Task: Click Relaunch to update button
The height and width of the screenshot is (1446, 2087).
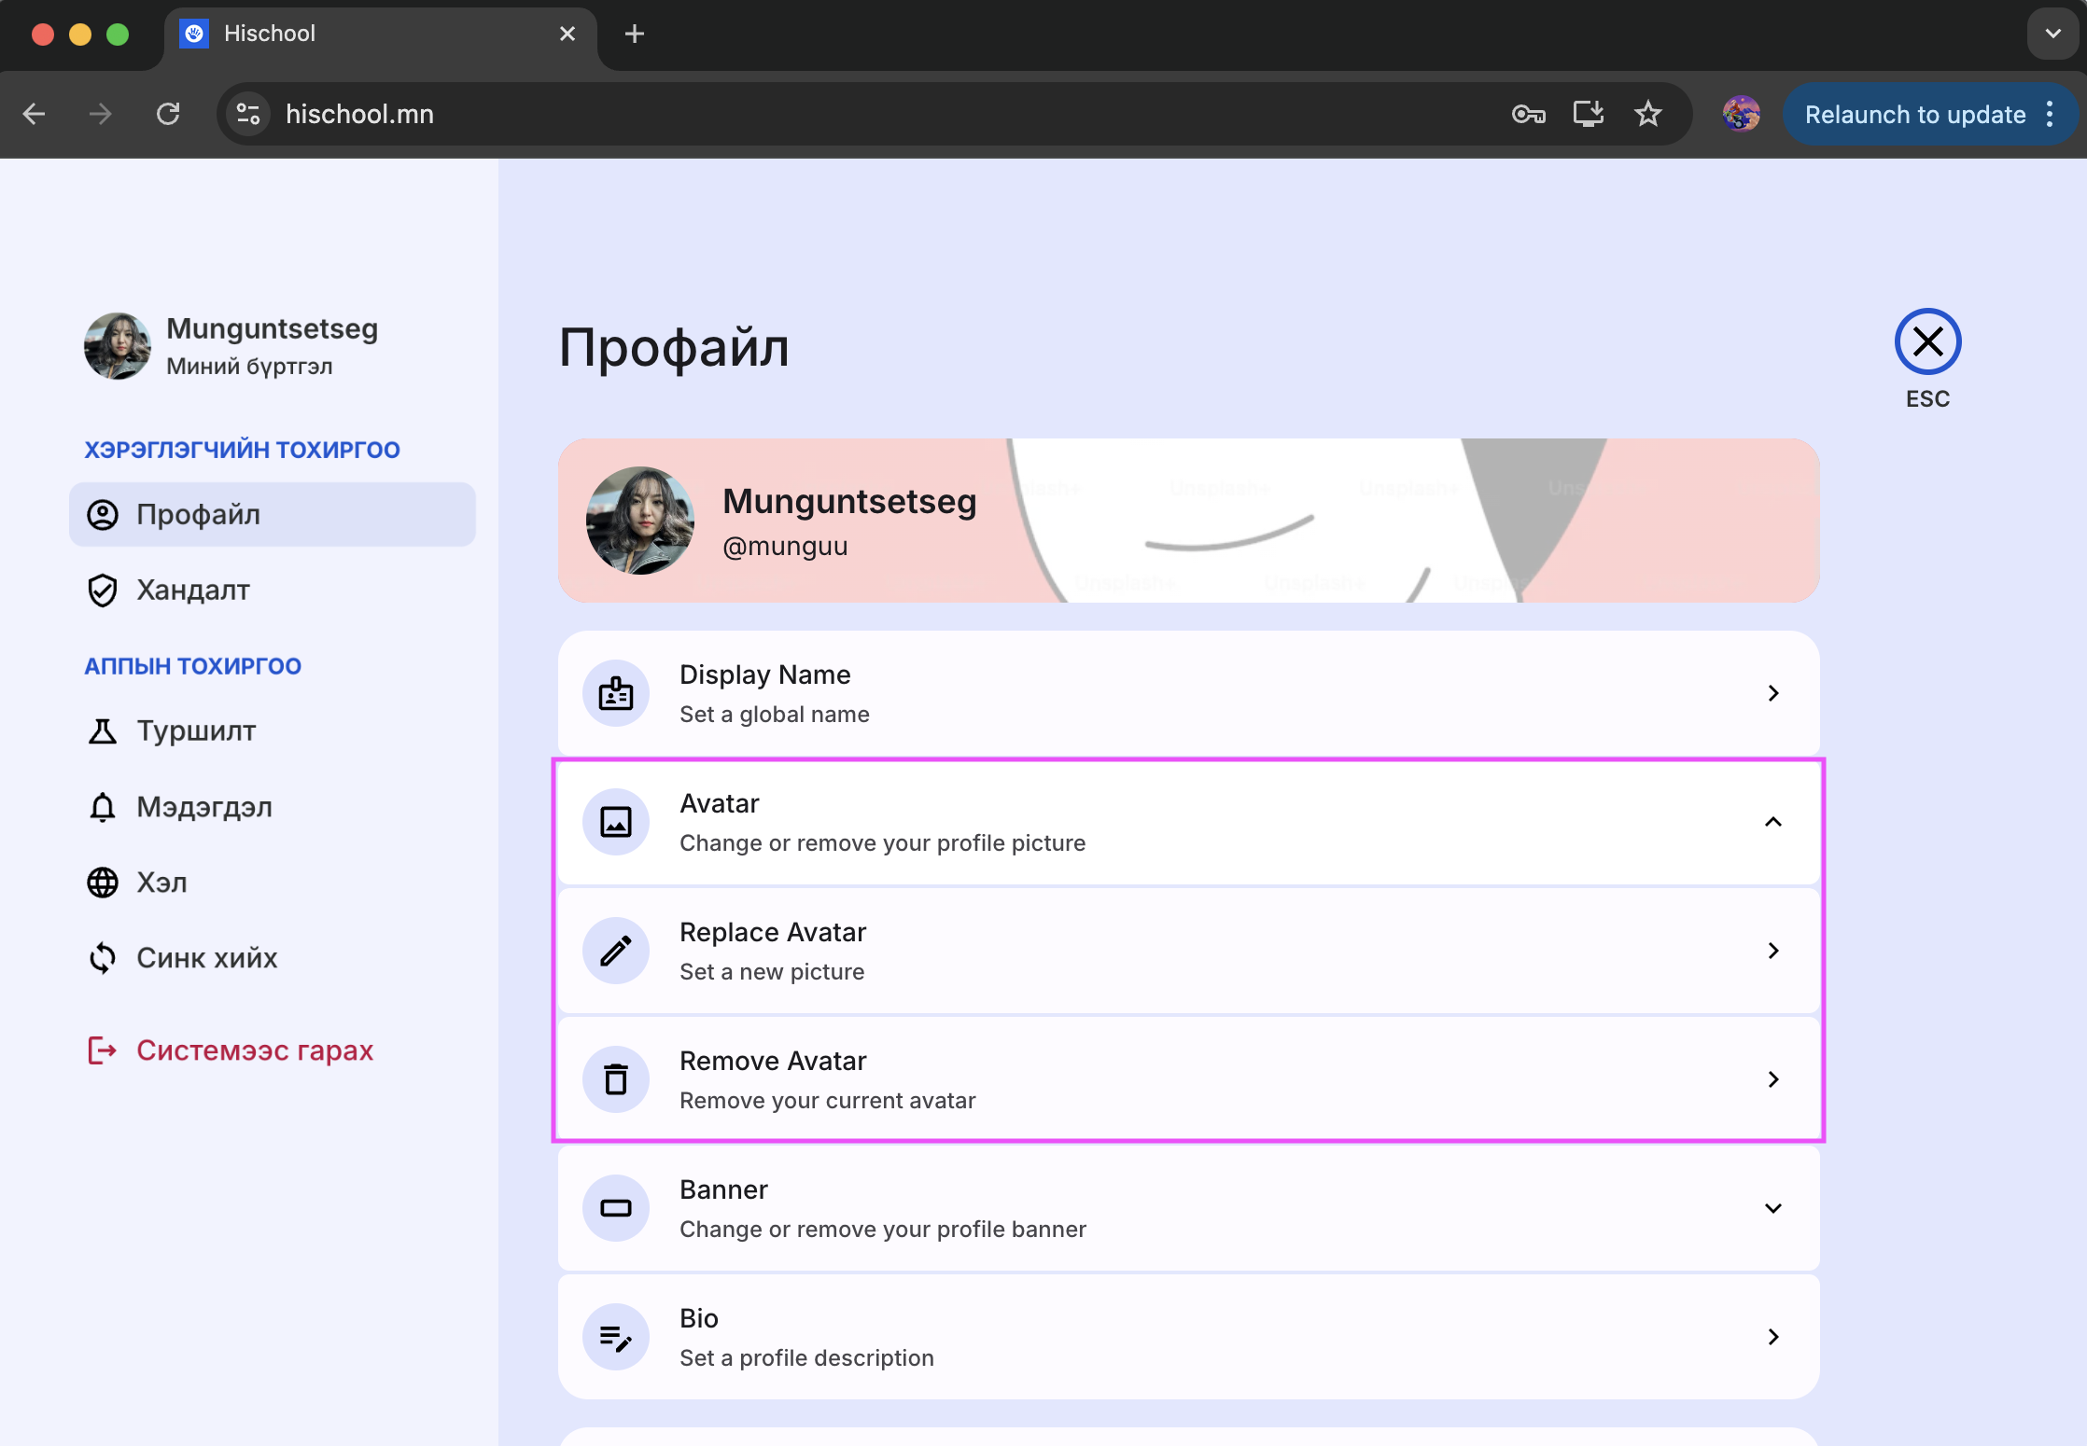Action: pyautogui.click(x=1914, y=114)
